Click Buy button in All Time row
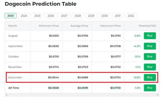The width and height of the screenshot is (163, 99). (150, 88)
